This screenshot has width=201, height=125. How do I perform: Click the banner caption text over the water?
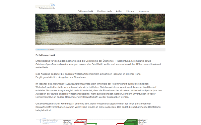(x=54, y=43)
